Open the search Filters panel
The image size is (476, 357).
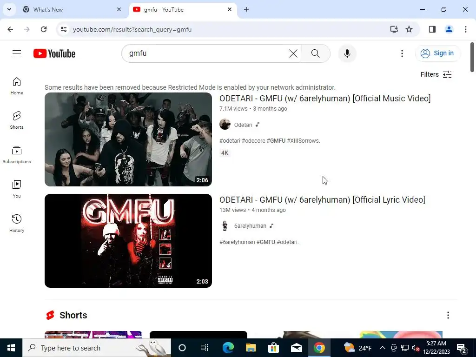pos(436,74)
